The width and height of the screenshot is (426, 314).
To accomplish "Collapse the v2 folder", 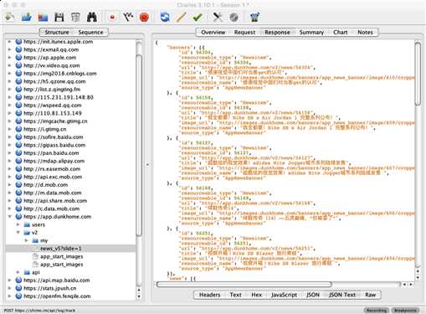I will point(18,233).
